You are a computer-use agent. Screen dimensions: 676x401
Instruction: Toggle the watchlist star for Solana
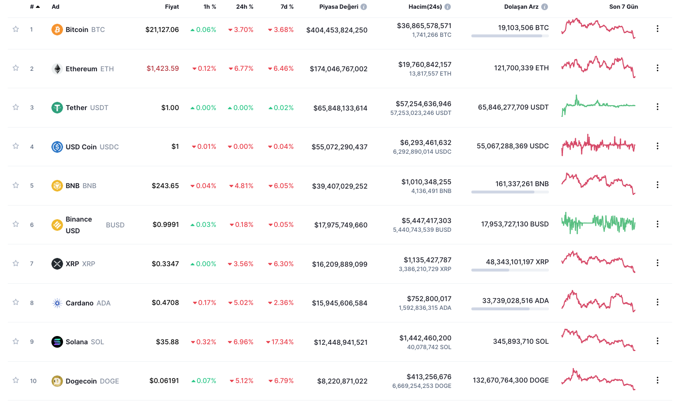coord(16,341)
